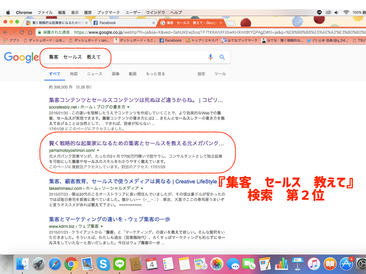The width and height of the screenshot is (366, 274).
Task: Select ニュース news search tab
Action: [x=94, y=74]
